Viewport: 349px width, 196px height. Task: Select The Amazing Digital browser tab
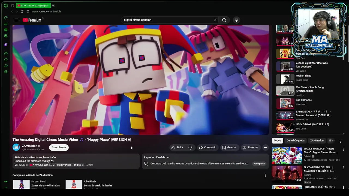pyautogui.click(x=33, y=5)
